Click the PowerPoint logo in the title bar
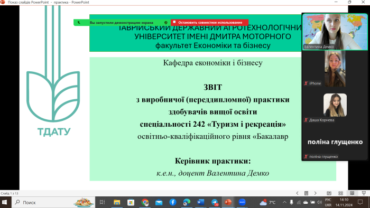Image resolution: width=370 pixels, height=208 pixels. tap(3, 2)
